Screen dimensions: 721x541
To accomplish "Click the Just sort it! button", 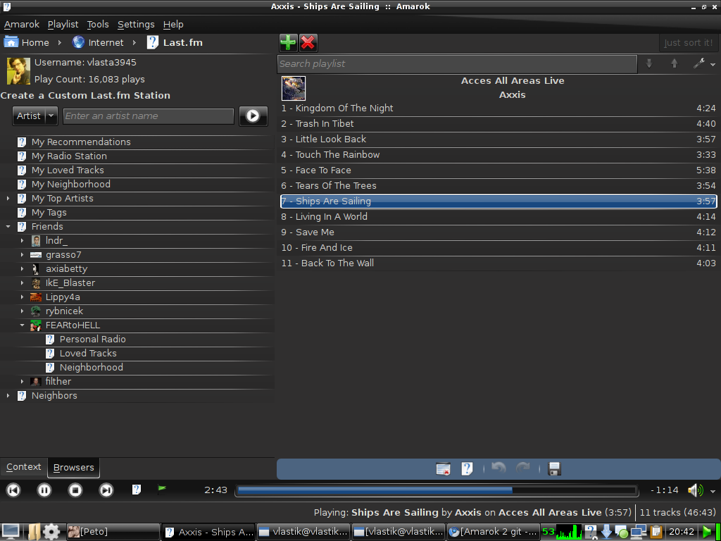I will tap(688, 43).
